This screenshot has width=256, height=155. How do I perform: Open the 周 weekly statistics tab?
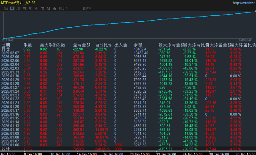point(18,9)
